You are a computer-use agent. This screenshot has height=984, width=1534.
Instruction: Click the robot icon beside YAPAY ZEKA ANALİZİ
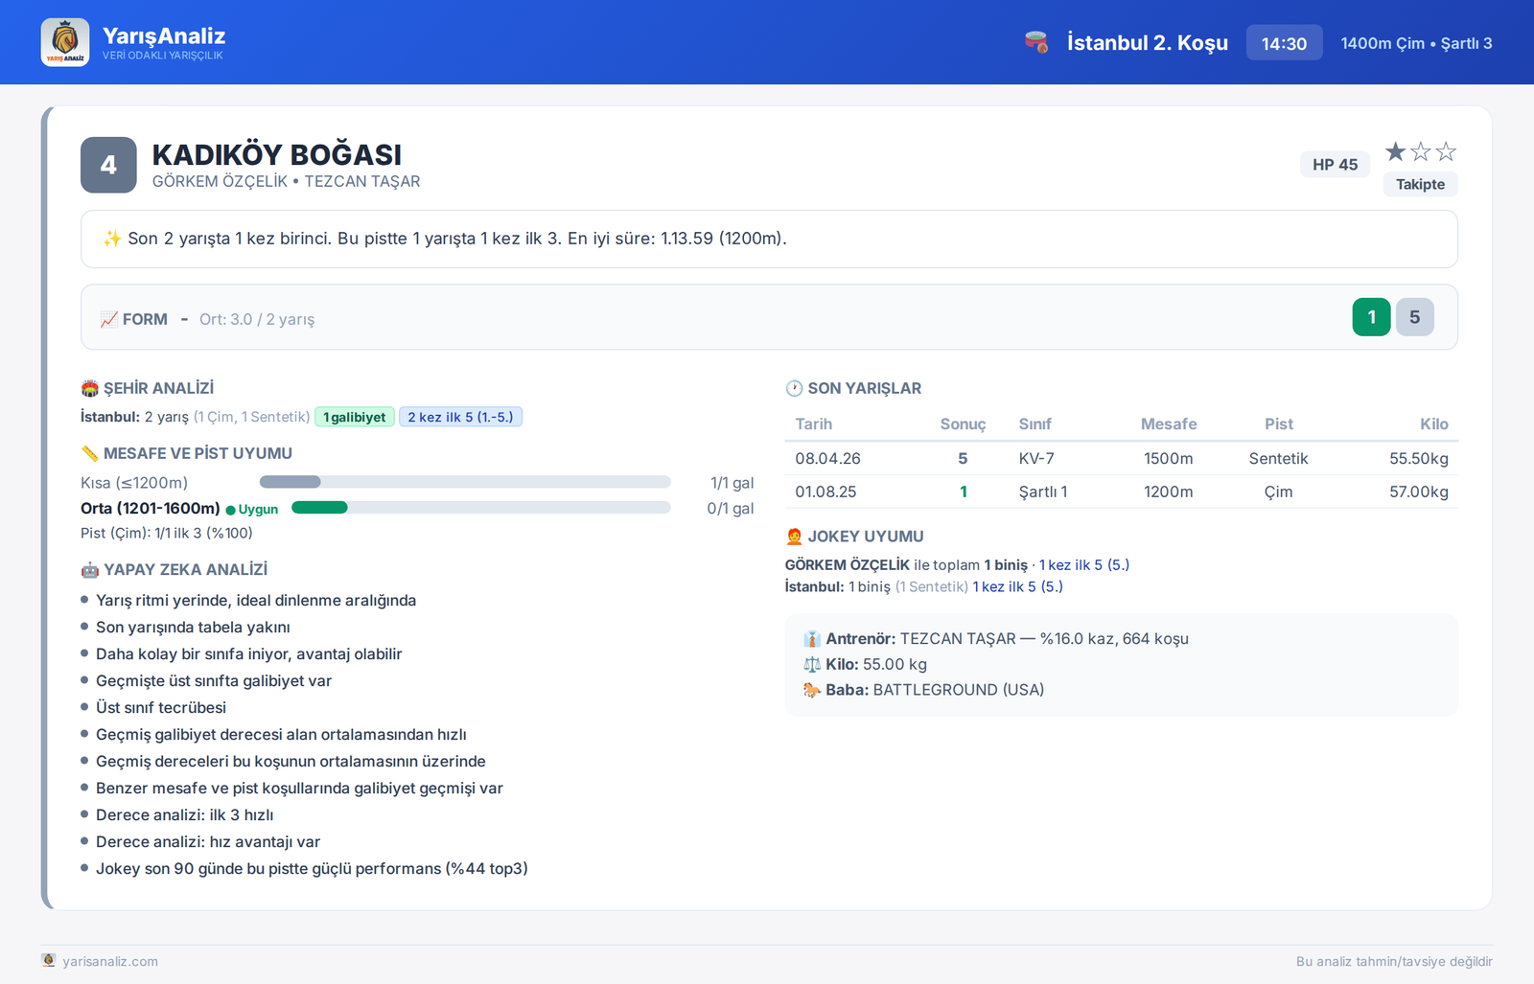[90, 570]
